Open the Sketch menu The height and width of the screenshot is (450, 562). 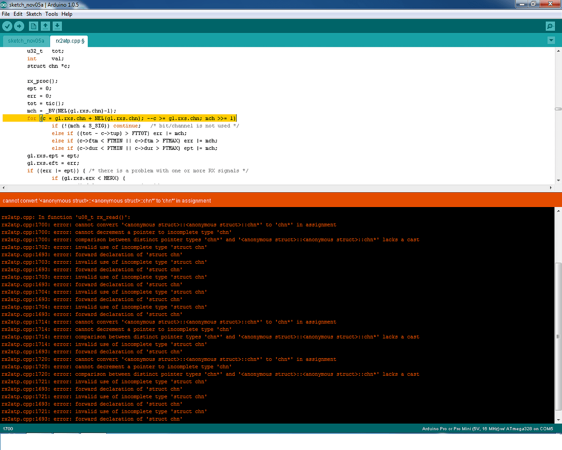pos(34,14)
